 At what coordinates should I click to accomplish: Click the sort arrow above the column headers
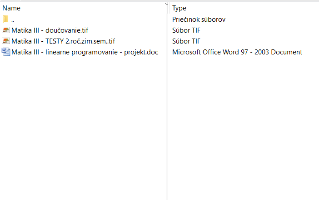[165, 3]
